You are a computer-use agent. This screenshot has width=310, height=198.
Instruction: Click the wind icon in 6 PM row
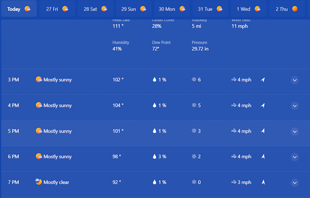click(x=234, y=156)
